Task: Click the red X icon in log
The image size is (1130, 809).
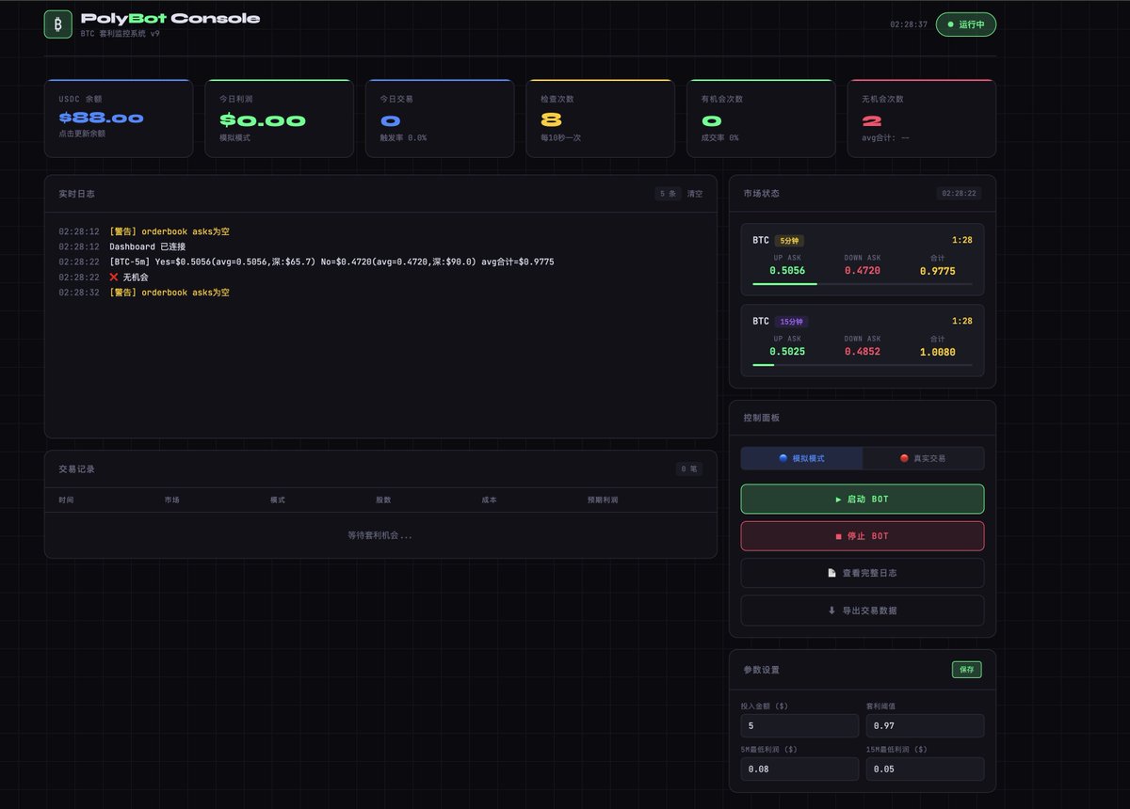Action: point(114,278)
